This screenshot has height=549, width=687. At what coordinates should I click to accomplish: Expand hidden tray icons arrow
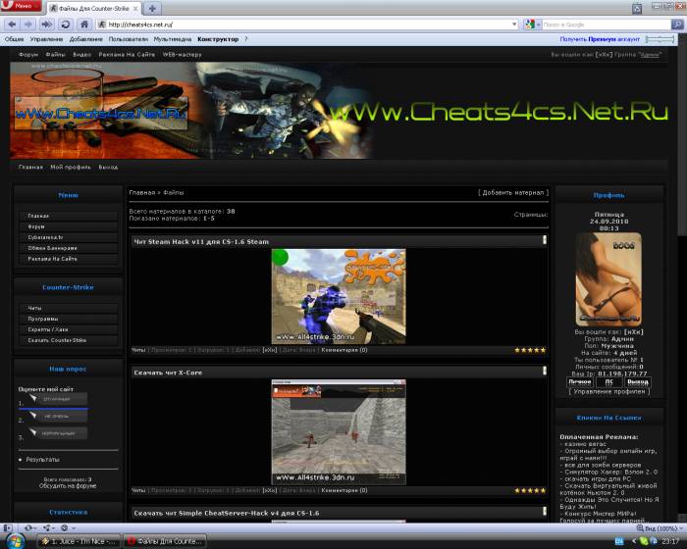(x=634, y=541)
